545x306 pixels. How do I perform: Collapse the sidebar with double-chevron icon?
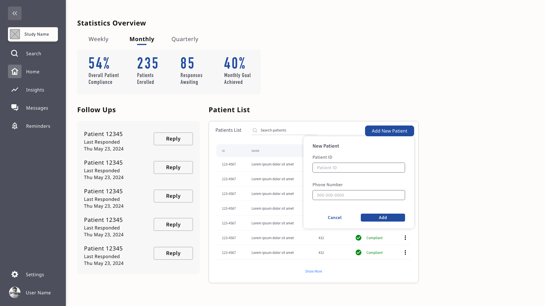(x=15, y=13)
